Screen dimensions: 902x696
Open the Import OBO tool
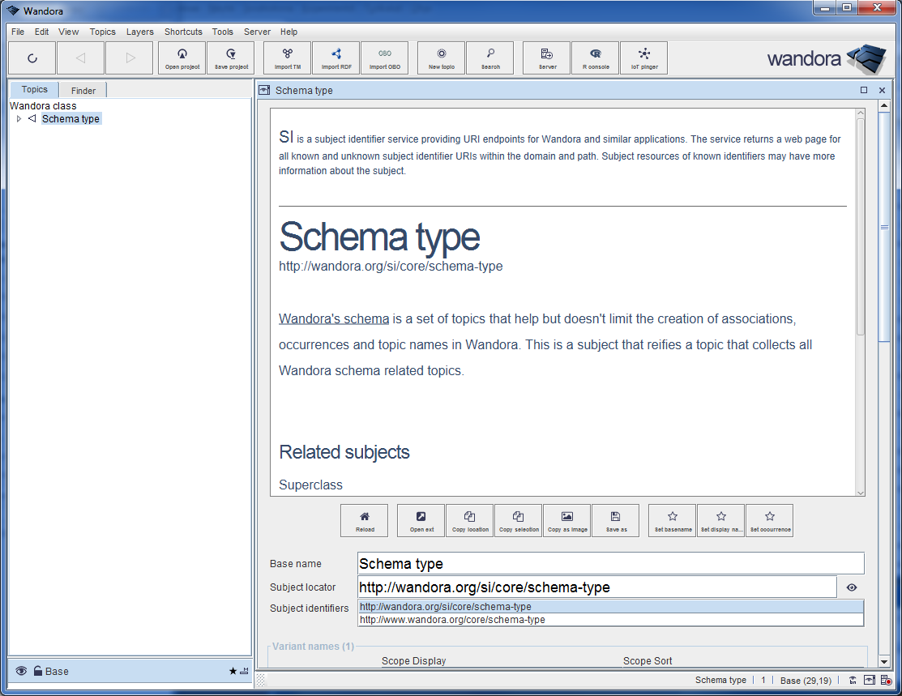(385, 58)
